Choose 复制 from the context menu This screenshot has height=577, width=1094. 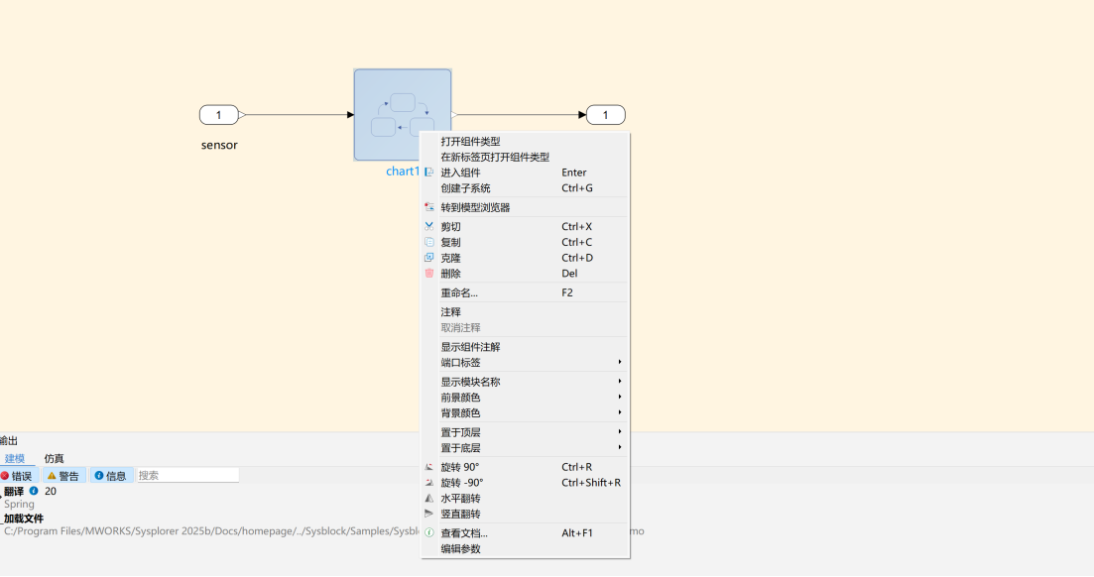(x=525, y=242)
